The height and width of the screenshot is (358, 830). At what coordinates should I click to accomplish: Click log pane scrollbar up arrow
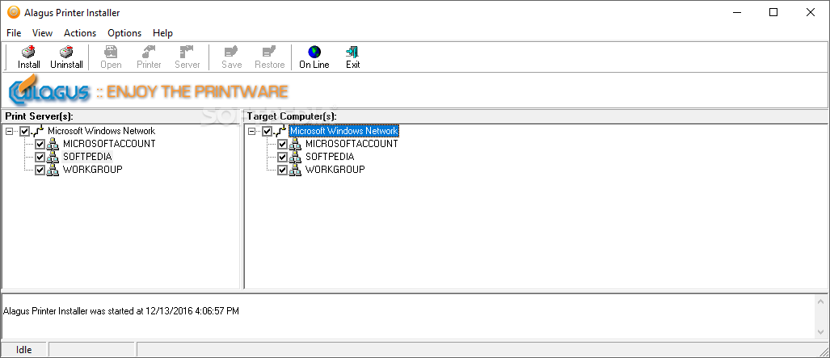[x=821, y=301]
